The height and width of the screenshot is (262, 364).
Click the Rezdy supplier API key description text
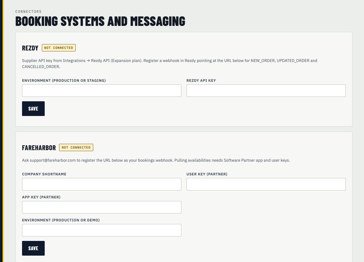[170, 63]
